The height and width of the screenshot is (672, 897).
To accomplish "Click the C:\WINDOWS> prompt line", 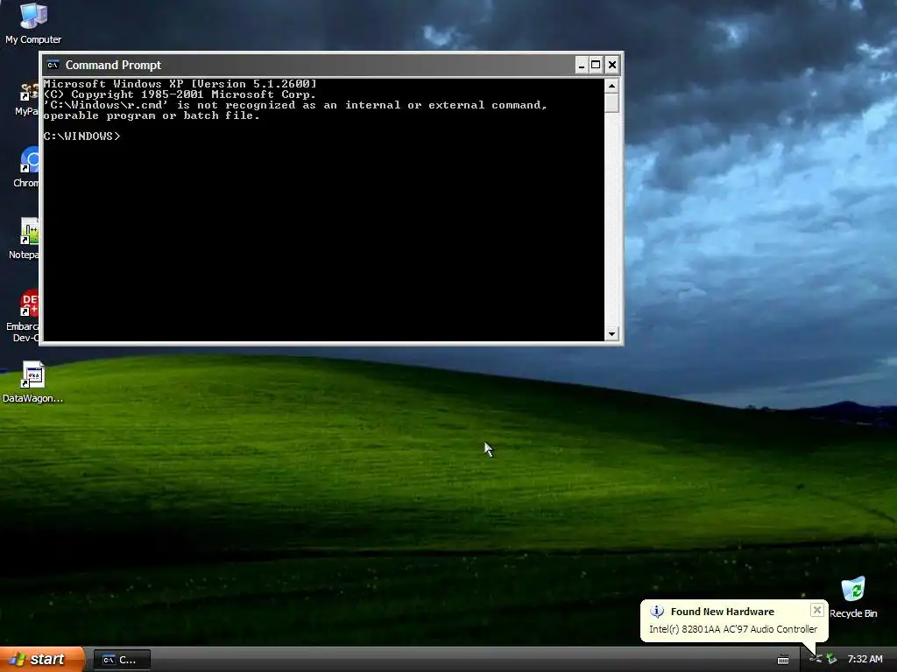I will 81,136.
